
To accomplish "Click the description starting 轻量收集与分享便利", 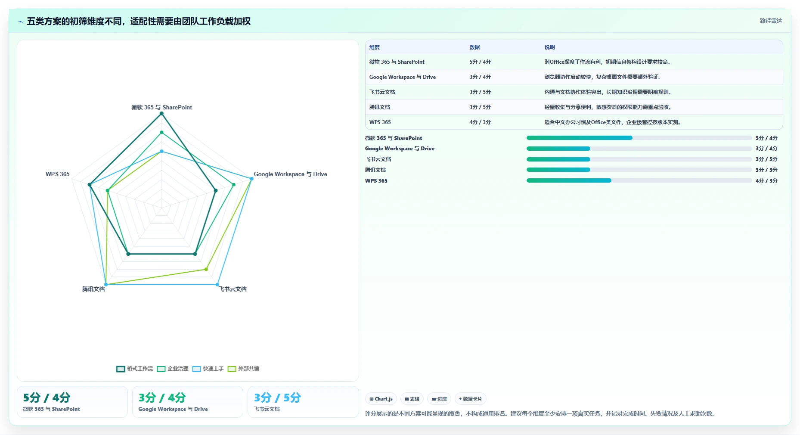I will click(x=608, y=107).
